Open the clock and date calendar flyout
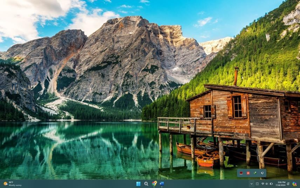Viewport: 300px width, 188px height. tap(281, 184)
